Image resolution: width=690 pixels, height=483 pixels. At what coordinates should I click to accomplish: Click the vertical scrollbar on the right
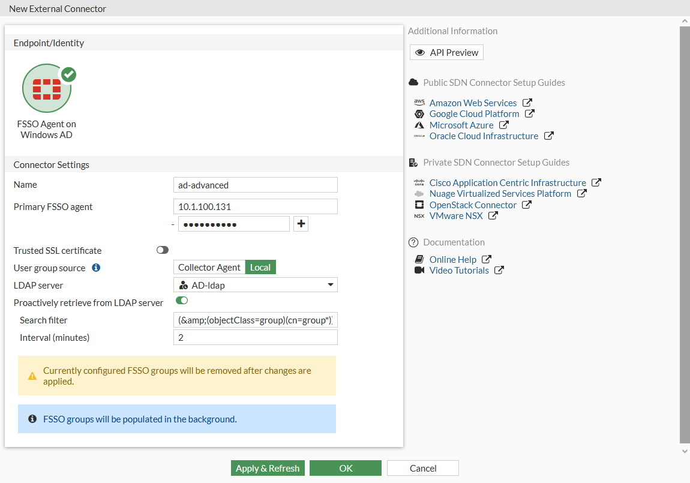(684, 234)
